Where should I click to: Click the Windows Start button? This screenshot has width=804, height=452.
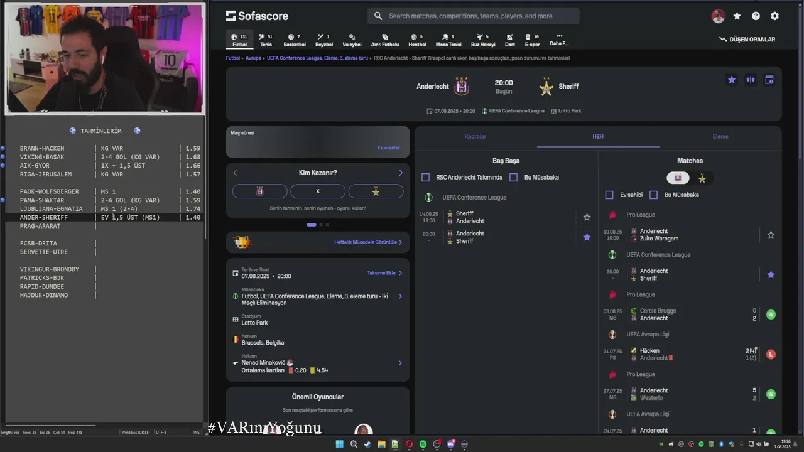pos(339,444)
